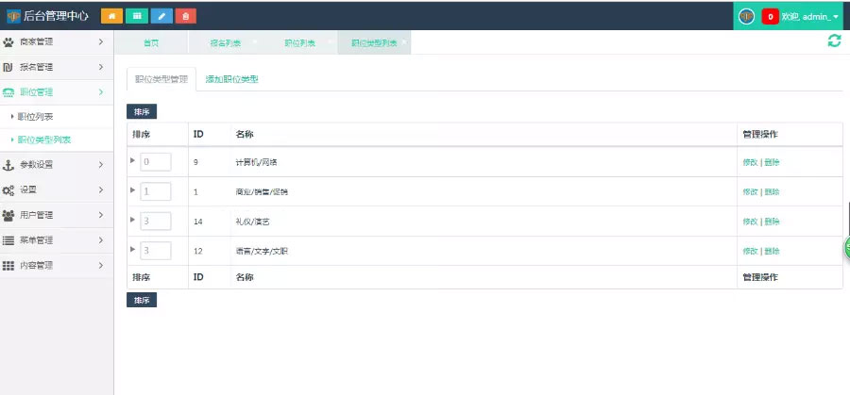Image resolution: width=850 pixels, height=395 pixels.
Task: Select the 职位类型列表 tab in top bar
Action: 373,43
